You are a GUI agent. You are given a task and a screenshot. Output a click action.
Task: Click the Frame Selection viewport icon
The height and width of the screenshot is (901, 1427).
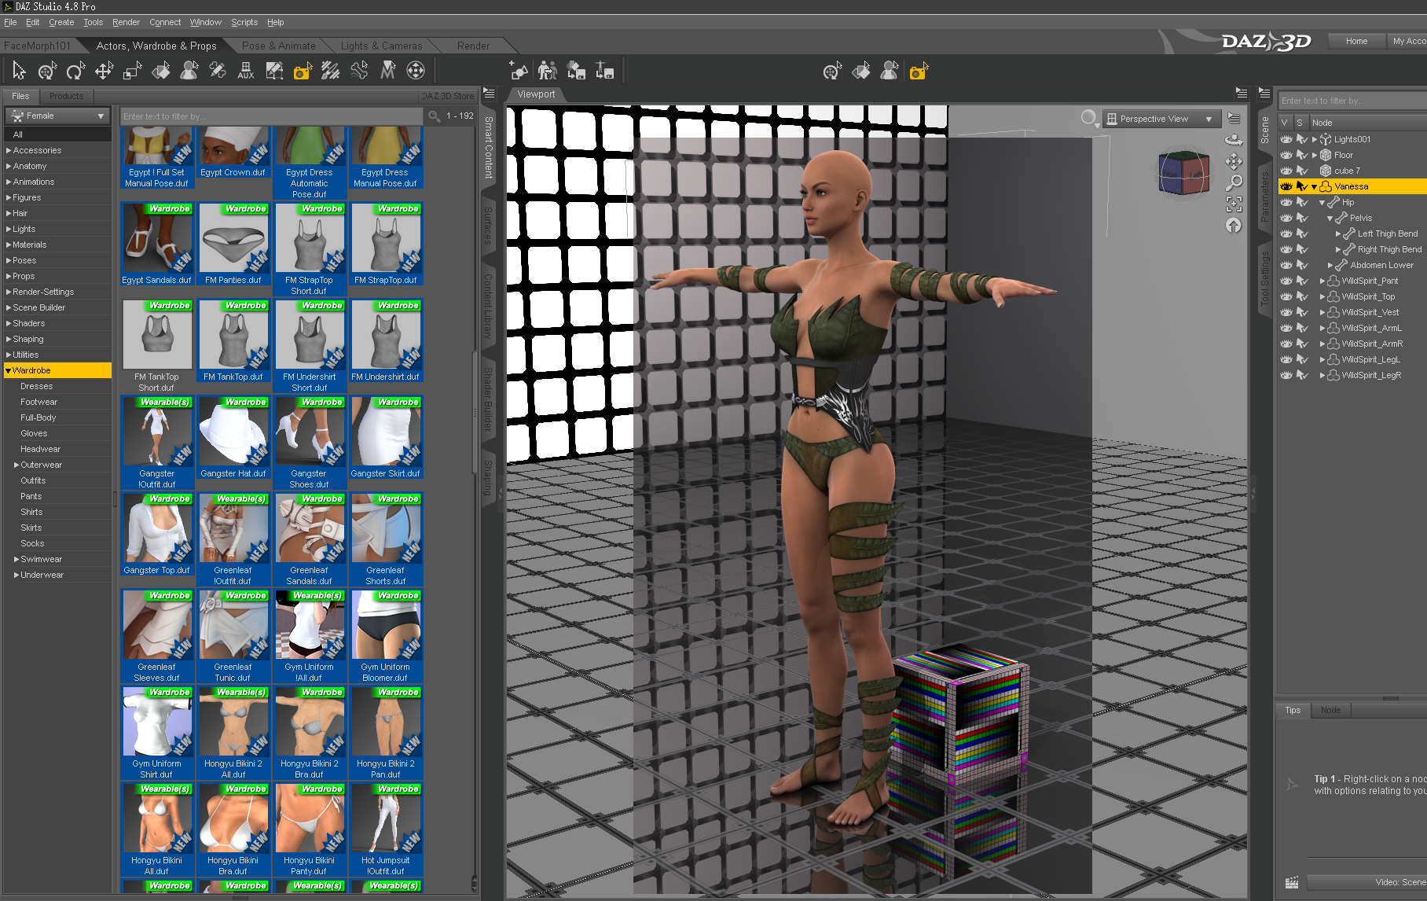click(x=1234, y=204)
